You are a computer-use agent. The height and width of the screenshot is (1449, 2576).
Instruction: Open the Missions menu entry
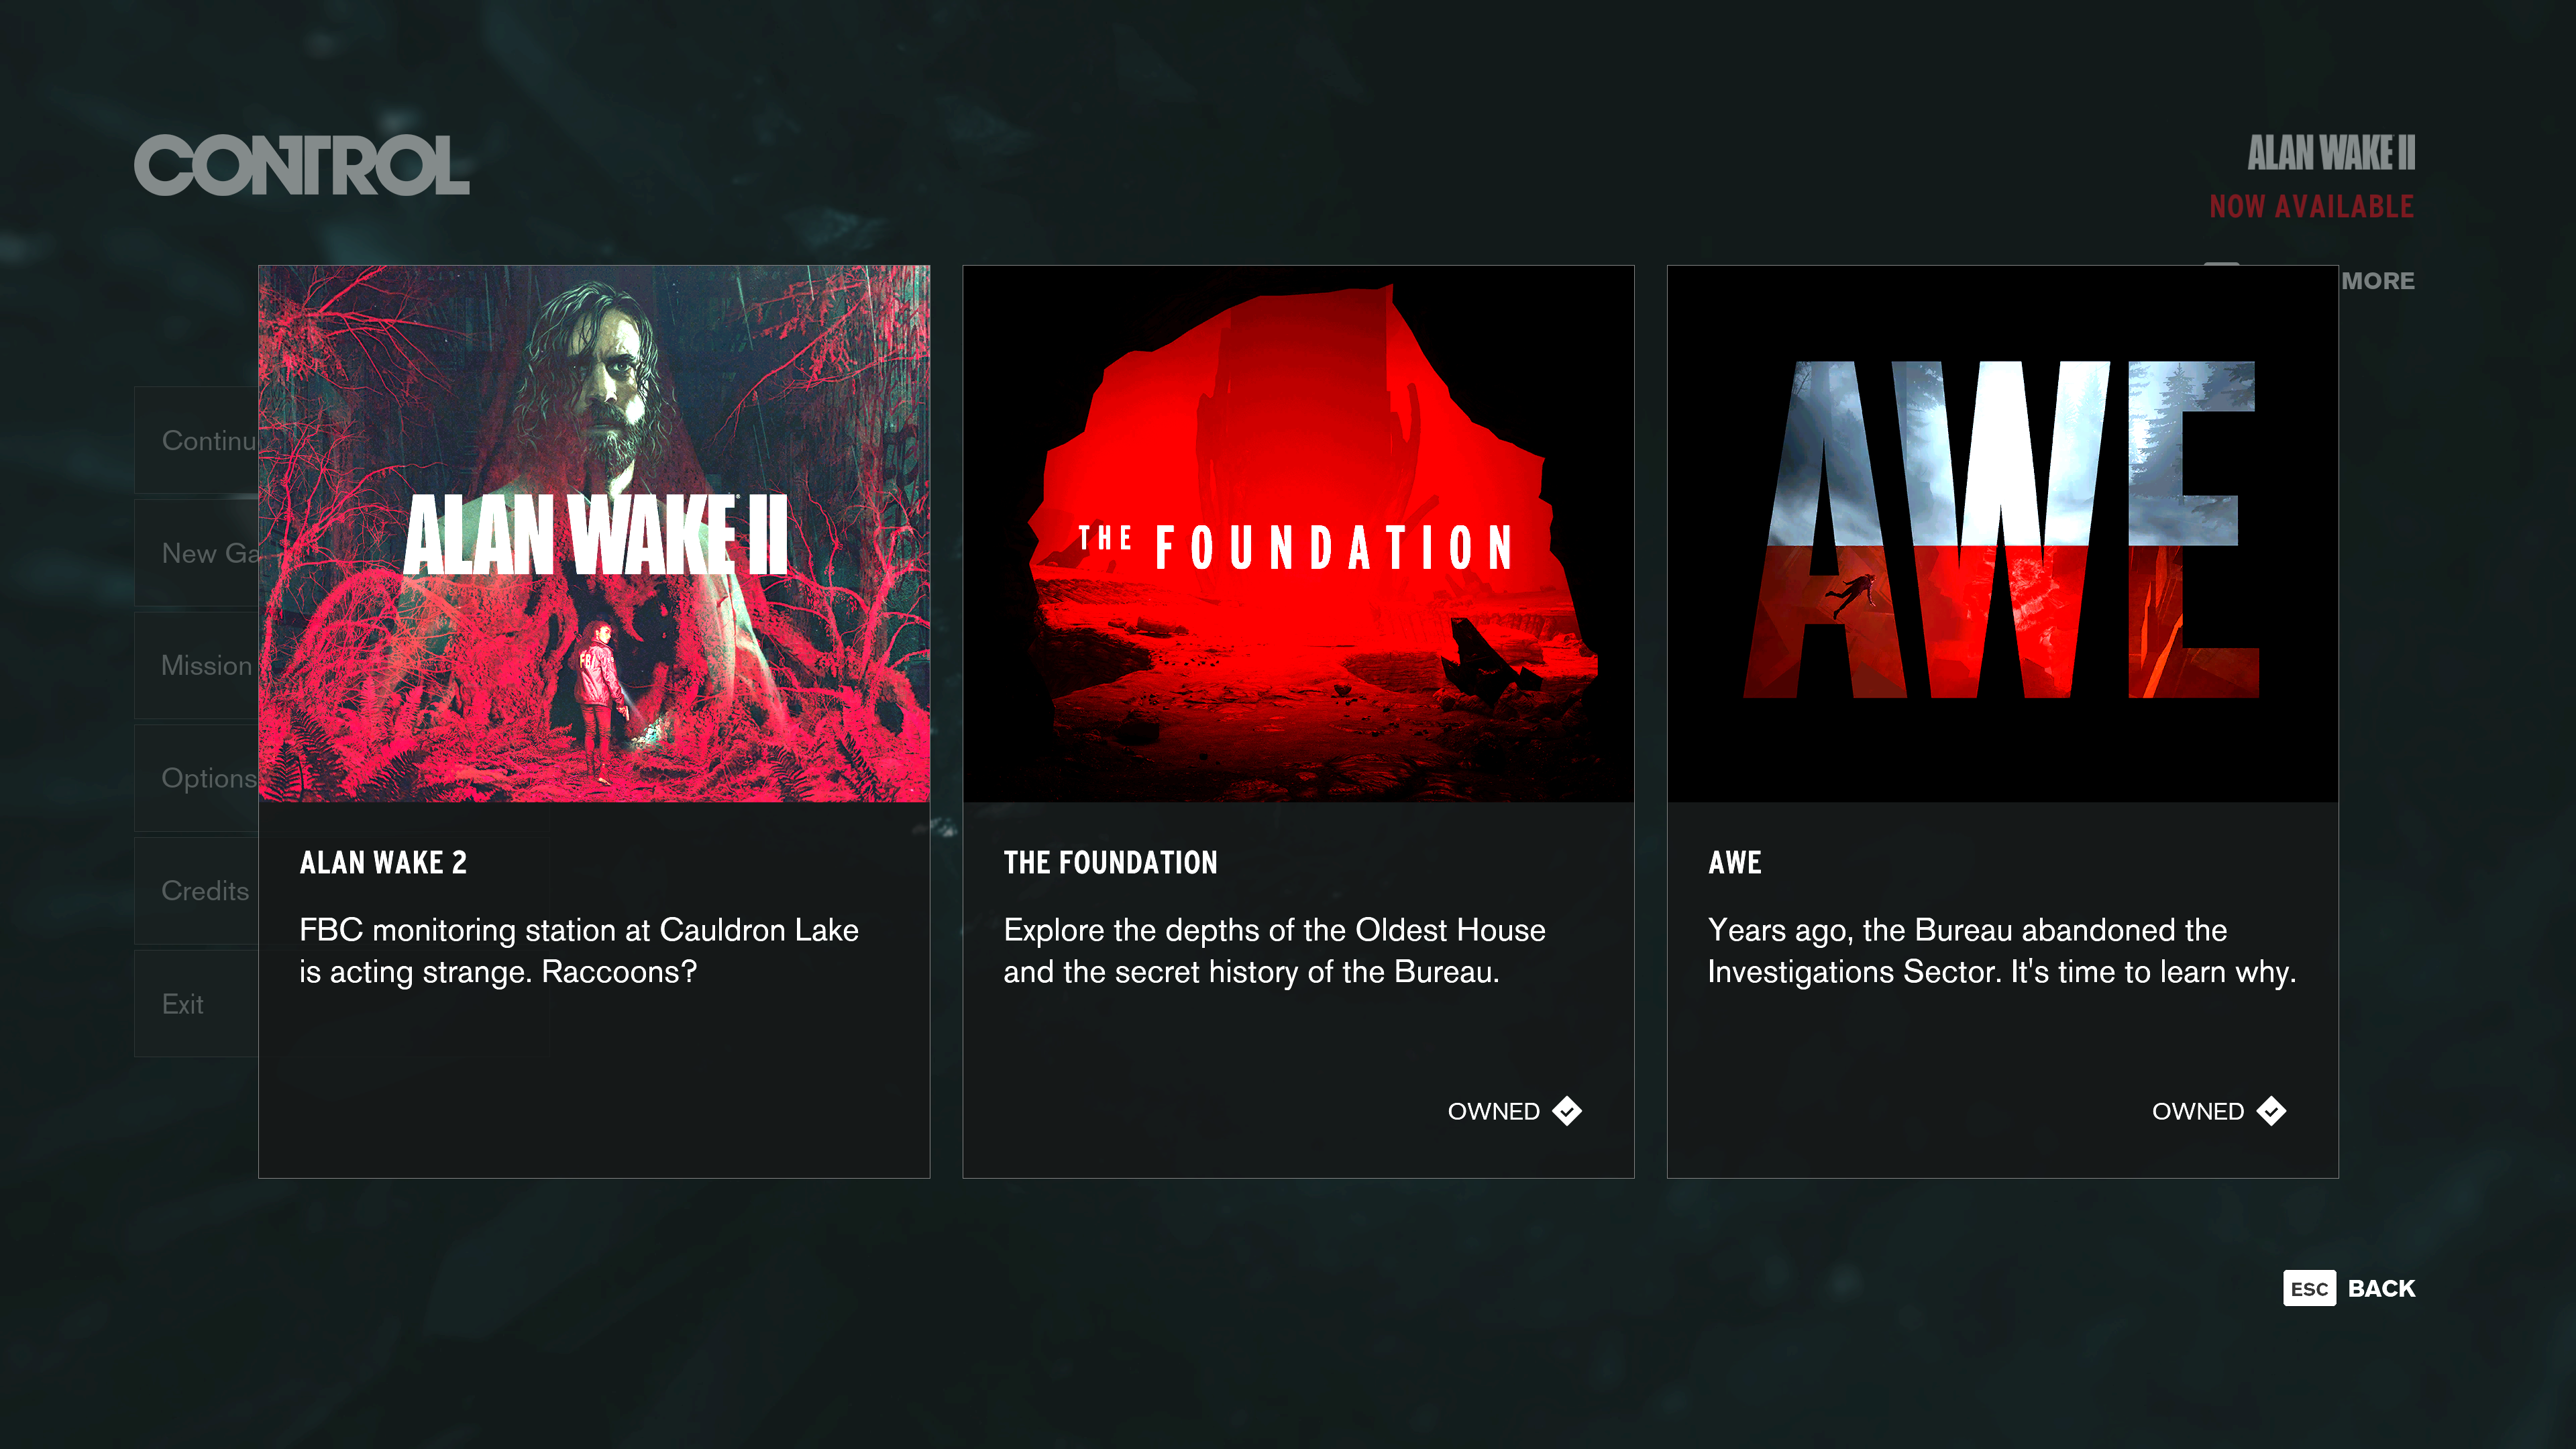point(197,665)
